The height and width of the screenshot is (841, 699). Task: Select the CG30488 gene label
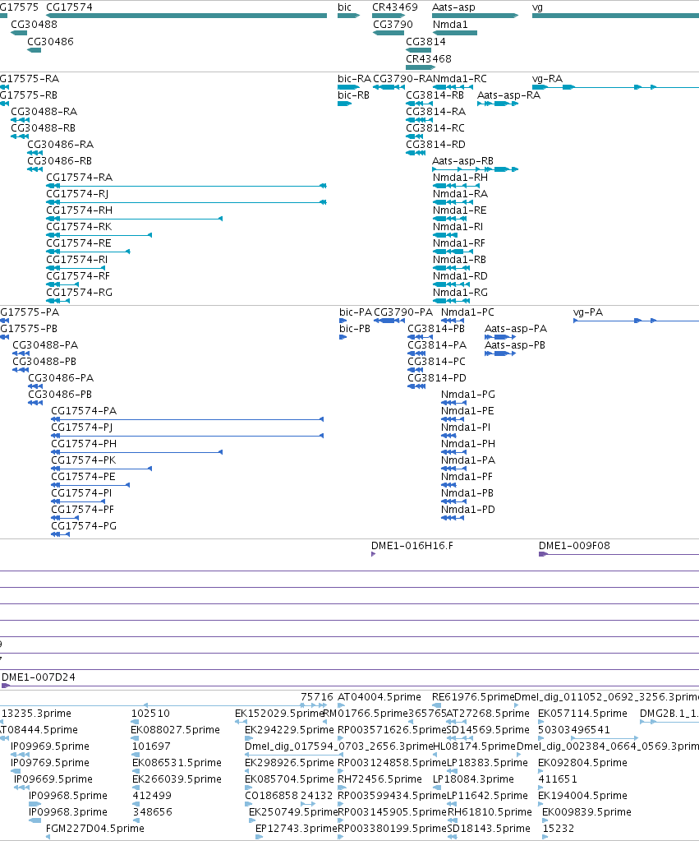34,24
